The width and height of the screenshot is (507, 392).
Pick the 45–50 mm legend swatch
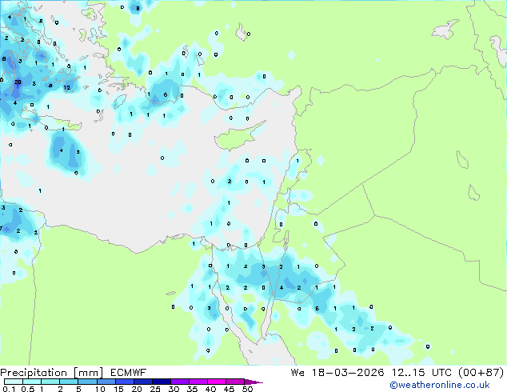pyautogui.click(x=235, y=382)
